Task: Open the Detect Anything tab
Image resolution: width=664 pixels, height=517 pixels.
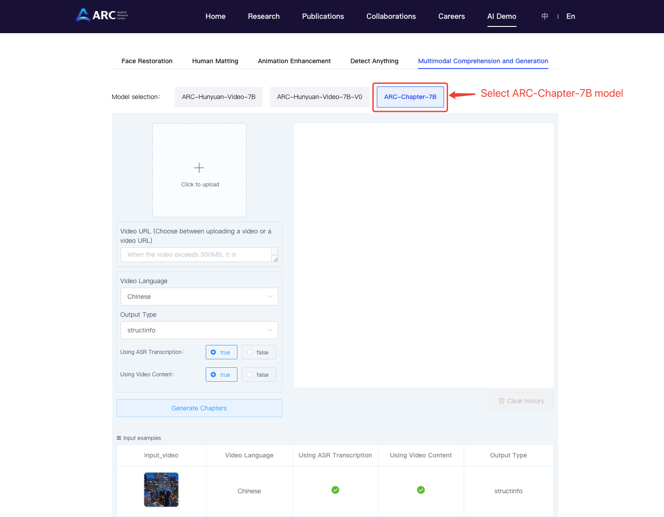Action: 374,61
